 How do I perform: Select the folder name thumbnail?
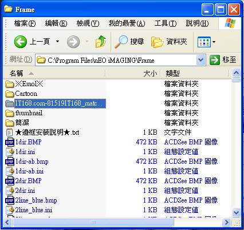(29, 113)
